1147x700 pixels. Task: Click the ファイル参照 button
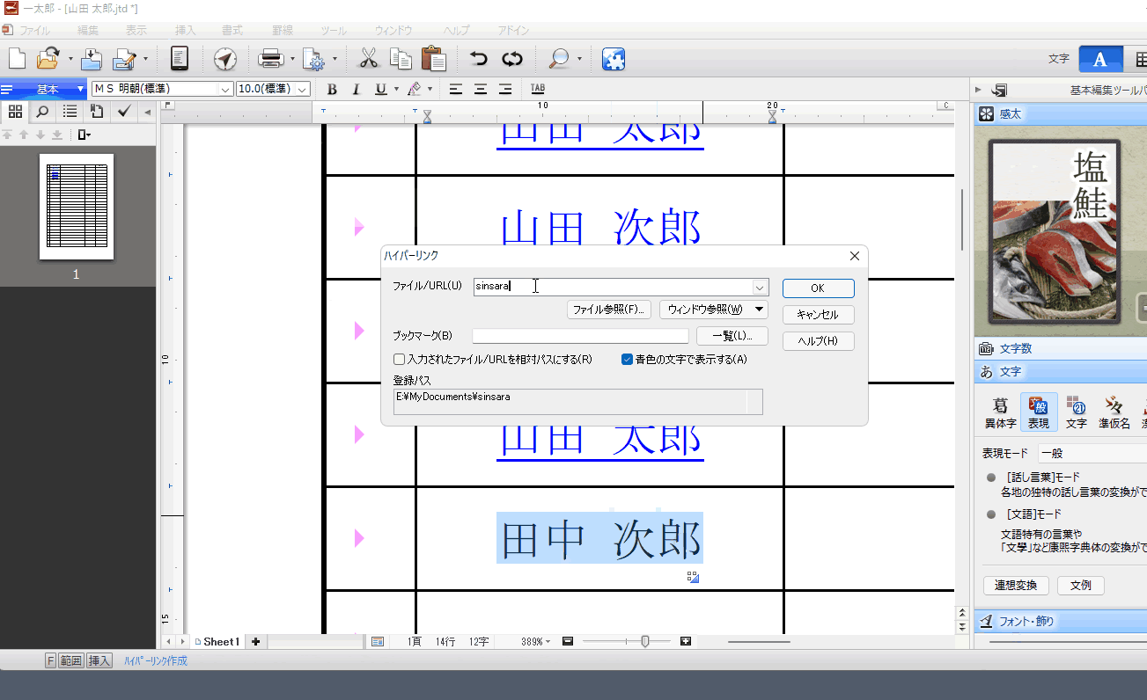609,310
